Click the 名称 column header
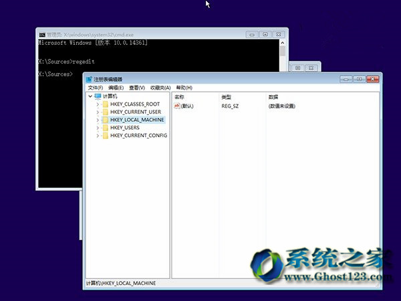The width and height of the screenshot is (401, 301). pyautogui.click(x=179, y=97)
